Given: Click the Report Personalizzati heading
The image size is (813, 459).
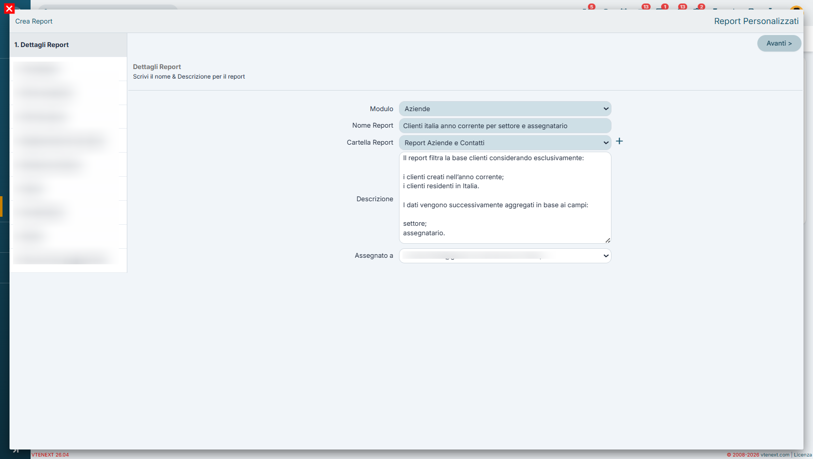Looking at the screenshot, I should 756,21.
